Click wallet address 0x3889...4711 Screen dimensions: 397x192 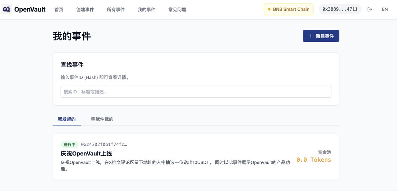click(340, 9)
